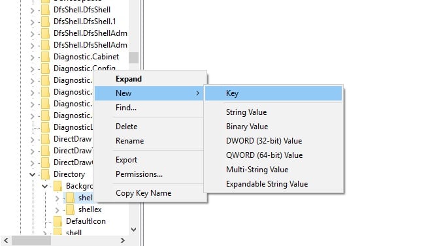This screenshot has width=428, height=246.
Task: Select DWORD (32-bit) Value option
Action: (264, 141)
